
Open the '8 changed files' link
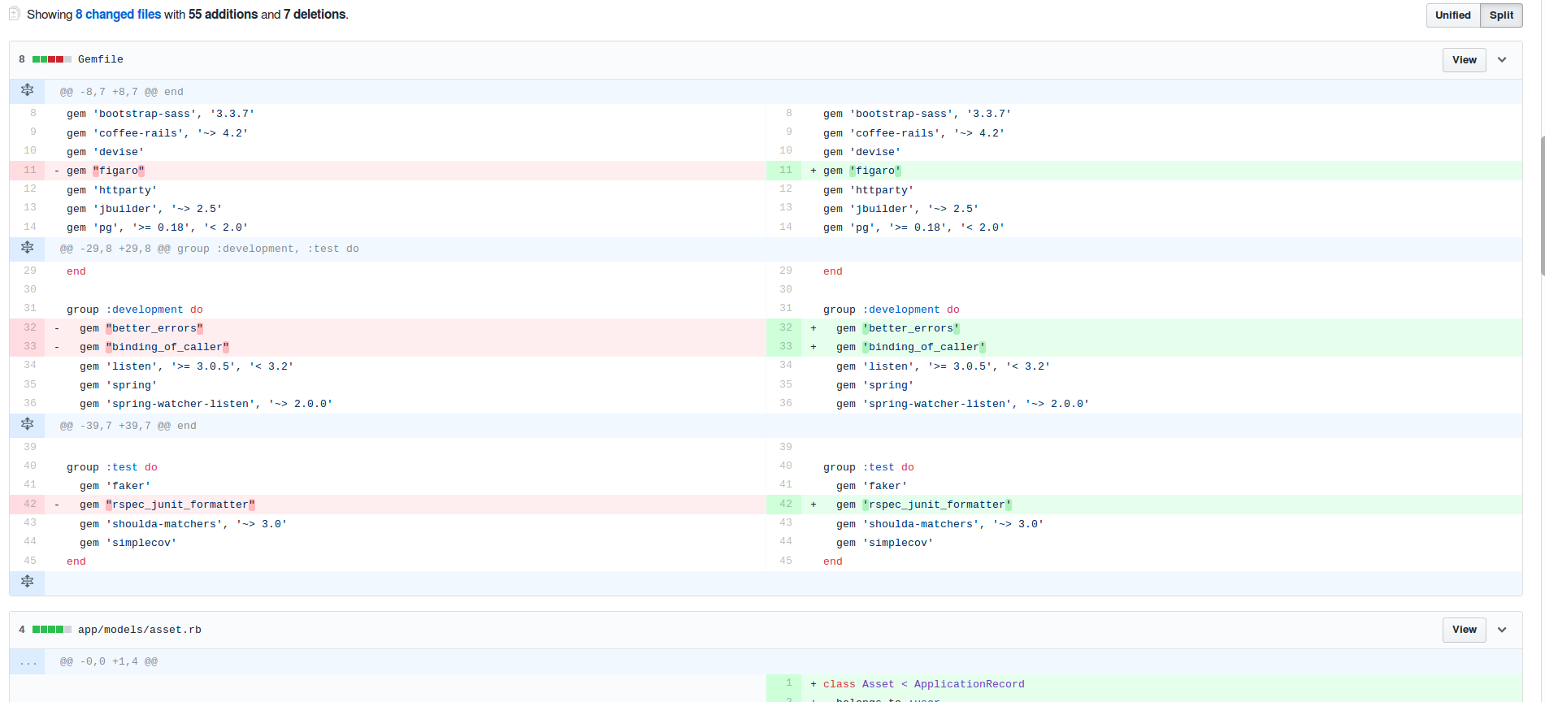point(118,15)
